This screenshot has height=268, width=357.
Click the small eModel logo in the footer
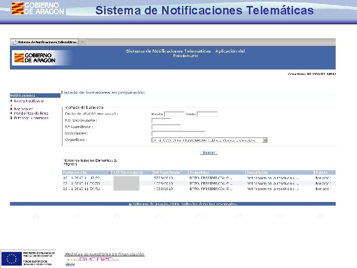coord(70,265)
